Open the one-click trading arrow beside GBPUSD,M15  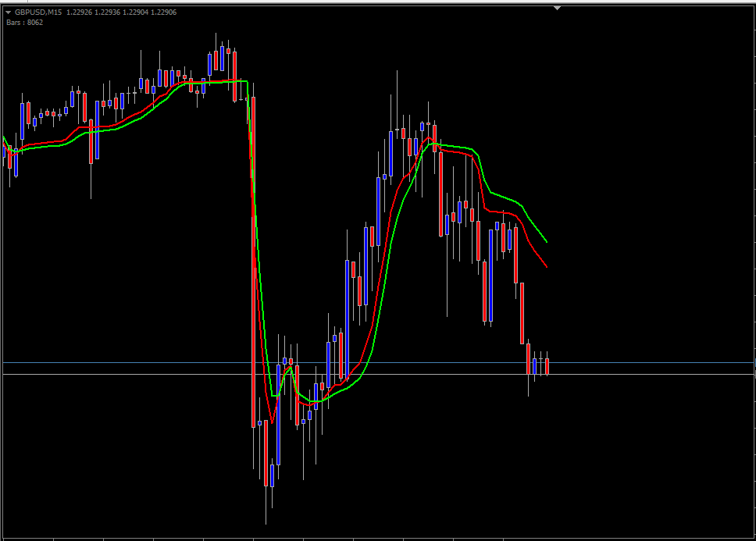pyautogui.click(x=8, y=12)
